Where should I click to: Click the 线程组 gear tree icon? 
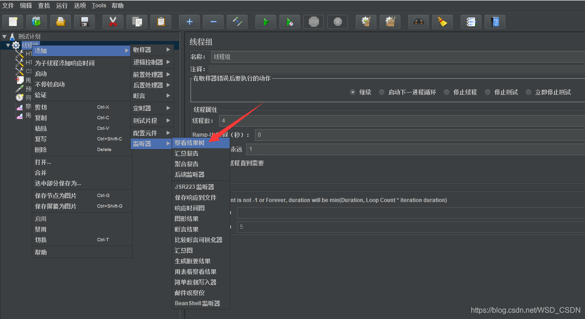[16, 45]
